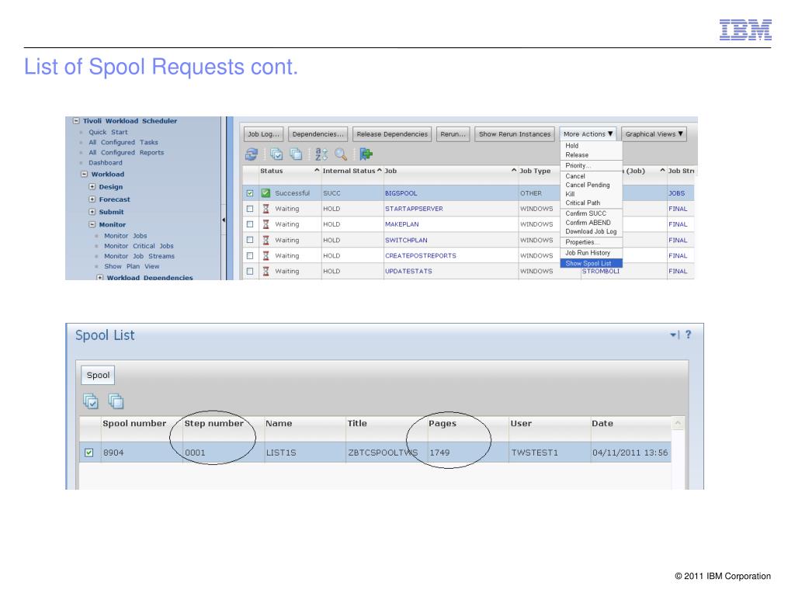The width and height of the screenshot is (795, 596).
Task: Click the Release Dependencies button
Action: pyautogui.click(x=392, y=134)
